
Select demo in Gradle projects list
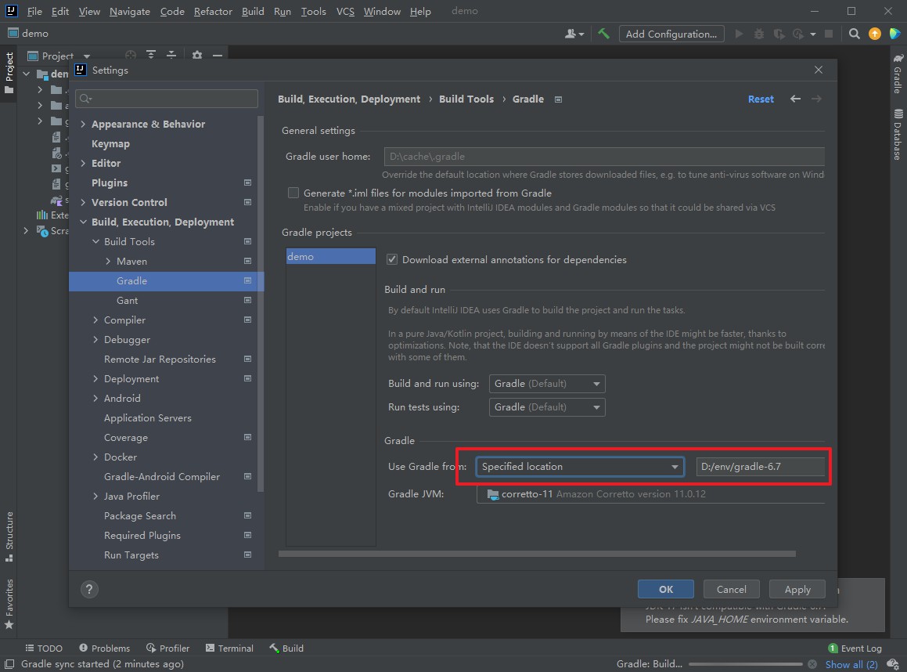[330, 256]
